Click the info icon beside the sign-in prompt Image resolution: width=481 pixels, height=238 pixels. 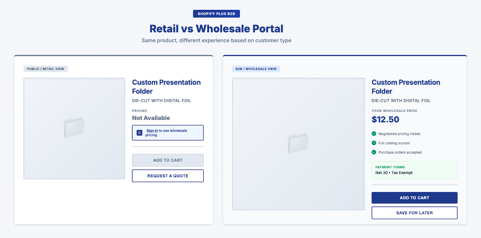tap(139, 133)
